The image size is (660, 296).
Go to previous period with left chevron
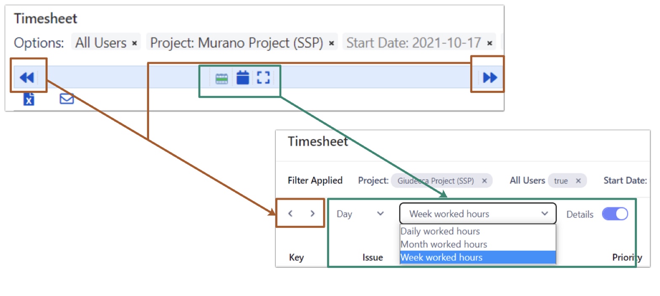[x=290, y=214]
